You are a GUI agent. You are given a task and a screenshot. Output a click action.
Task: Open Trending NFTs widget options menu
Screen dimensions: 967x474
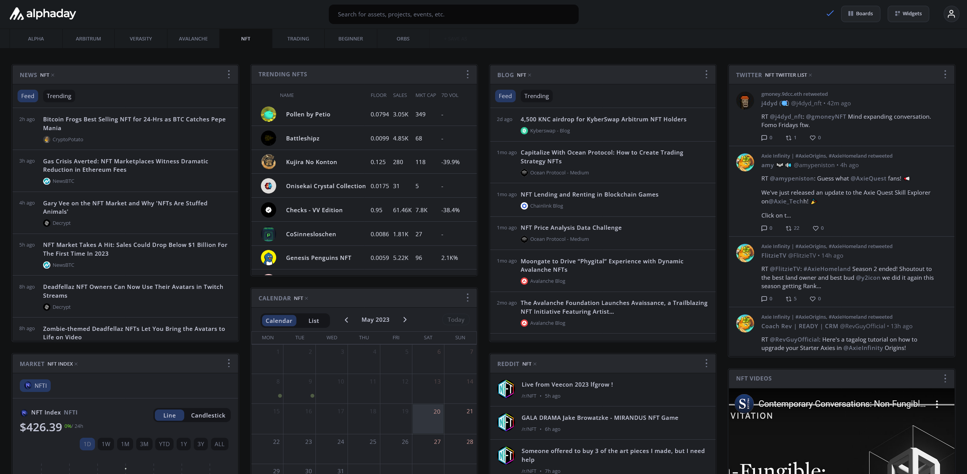tap(468, 74)
